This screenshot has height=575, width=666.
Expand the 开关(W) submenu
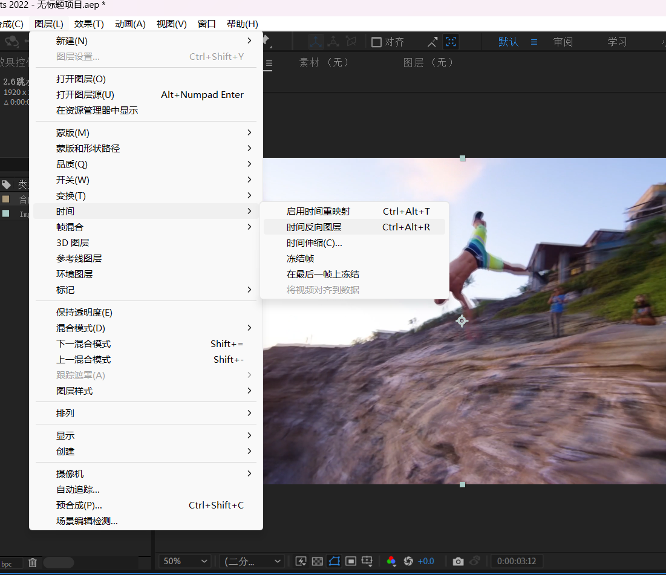tap(146, 180)
